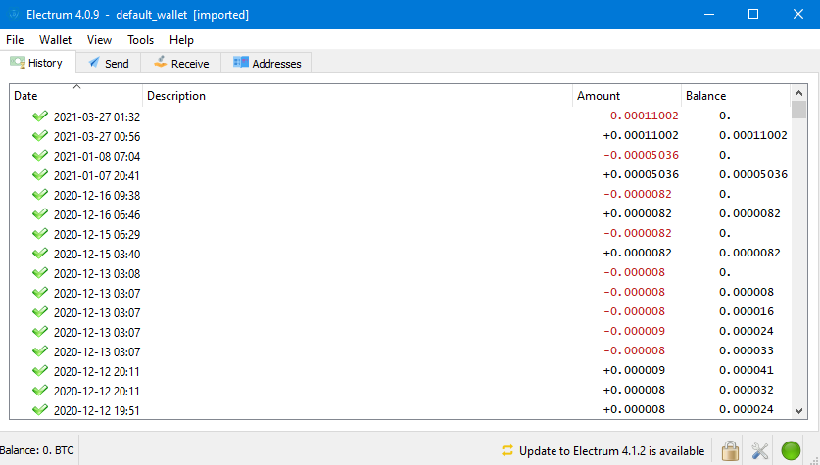Switch to the Send tab
The height and width of the screenshot is (465, 820).
(x=109, y=63)
